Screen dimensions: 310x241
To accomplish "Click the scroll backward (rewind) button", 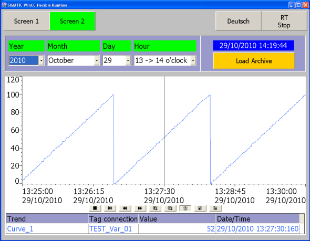I will (x=125, y=208).
